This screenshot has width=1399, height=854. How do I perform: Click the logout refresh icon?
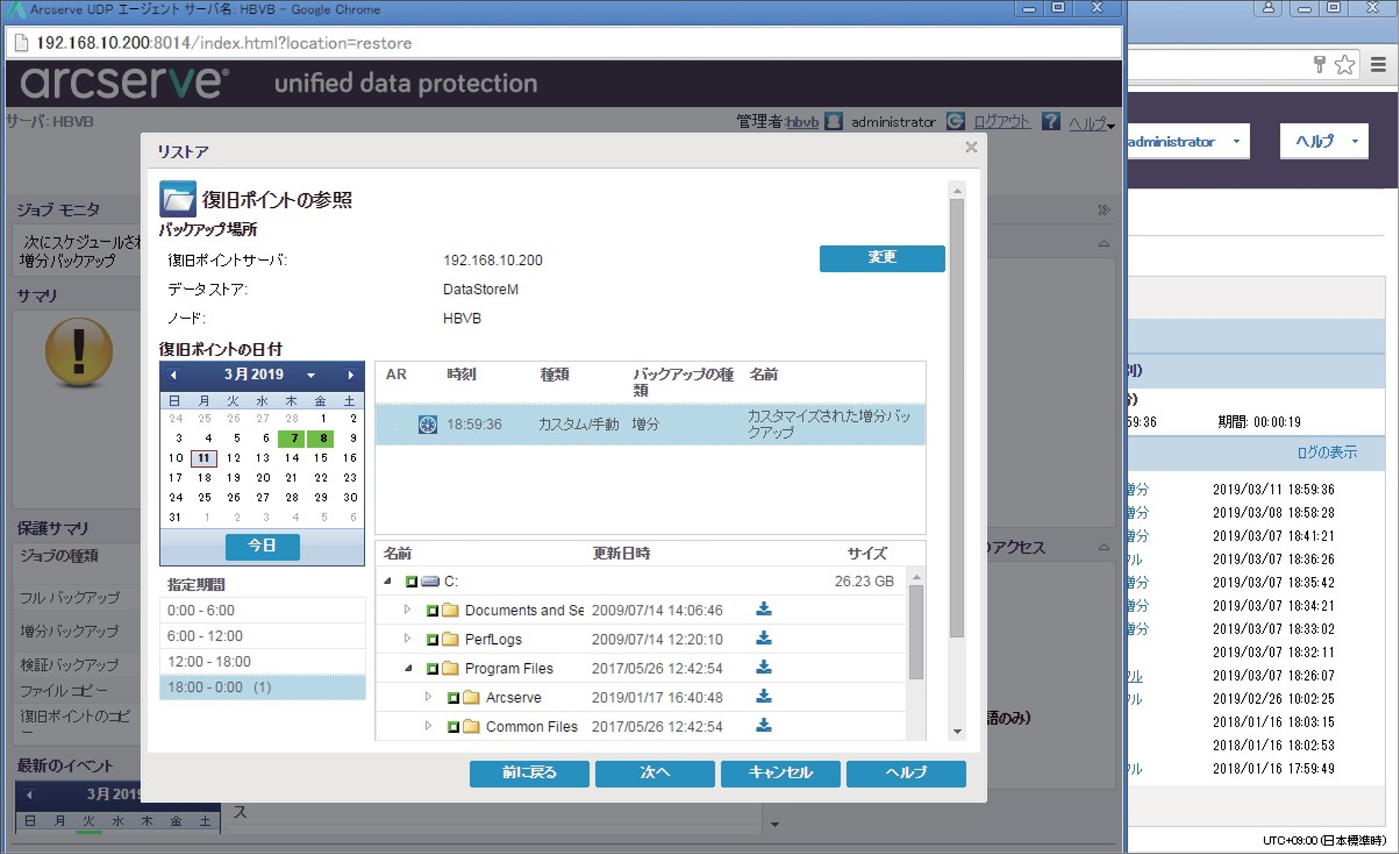[955, 121]
